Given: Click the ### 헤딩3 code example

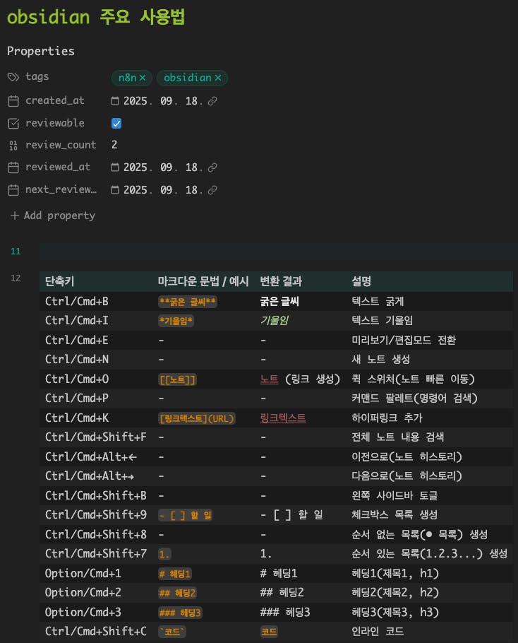Looking at the screenshot, I should pos(180,613).
